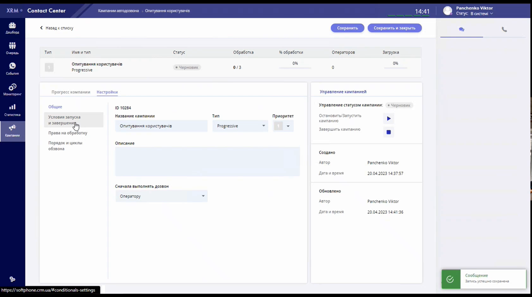The height and width of the screenshot is (297, 532).
Task: Open the Очередь sidebar section
Action: pos(12,49)
